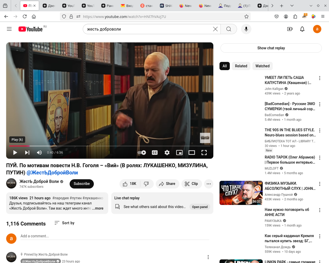
Task: Open the Pocket save icon
Action: tap(277, 17)
